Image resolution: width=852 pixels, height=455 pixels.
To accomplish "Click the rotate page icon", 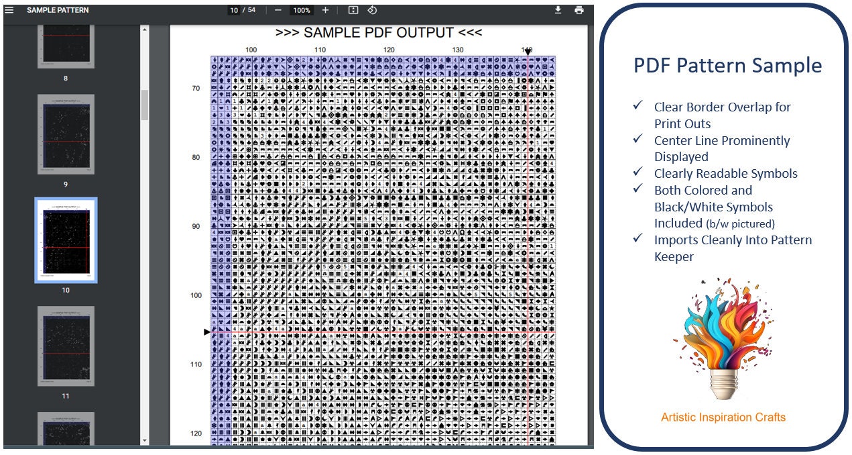I will coord(372,10).
